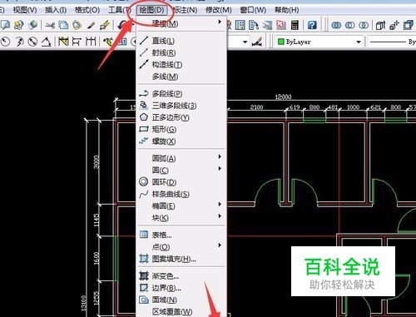Choose 样条曲线(S) menu entry
This screenshot has width=416, height=317.
click(x=181, y=194)
